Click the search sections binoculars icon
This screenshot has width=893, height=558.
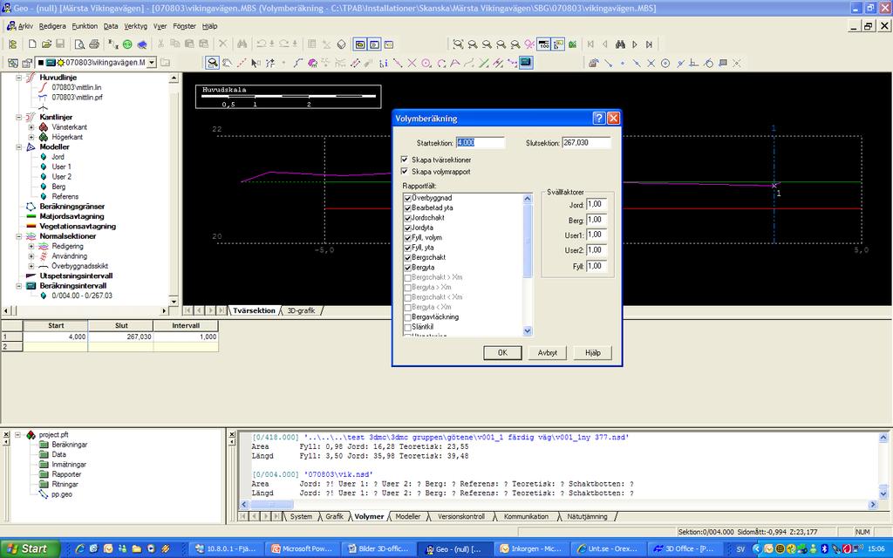pos(620,44)
